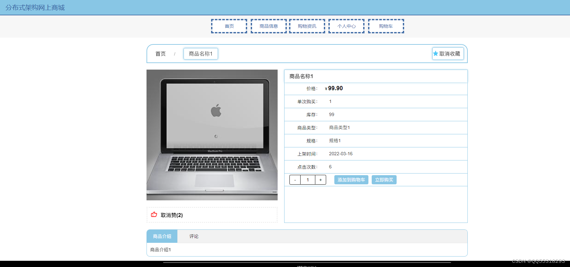Click the 添加到购物车 button
The image size is (570, 267).
coord(351,180)
